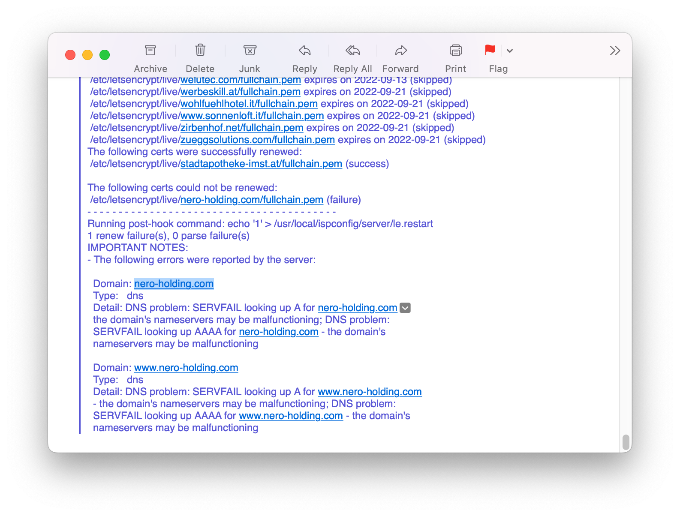The image size is (680, 516).
Task: Open the wohlfuehlhotel.it/fullchain.pem link
Action: pos(249,104)
